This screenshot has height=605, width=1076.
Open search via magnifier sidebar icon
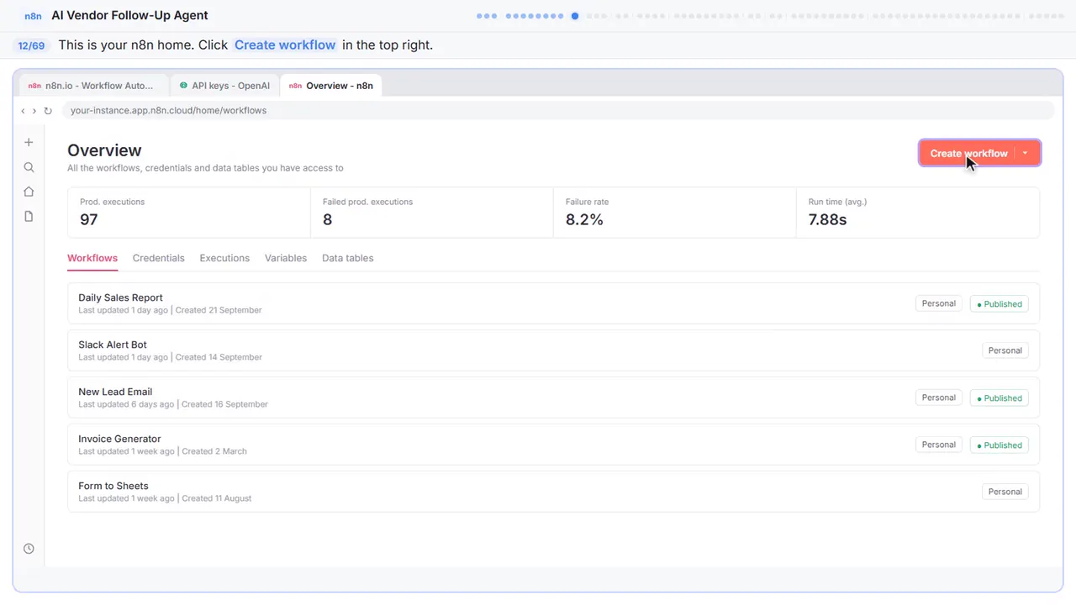(29, 167)
